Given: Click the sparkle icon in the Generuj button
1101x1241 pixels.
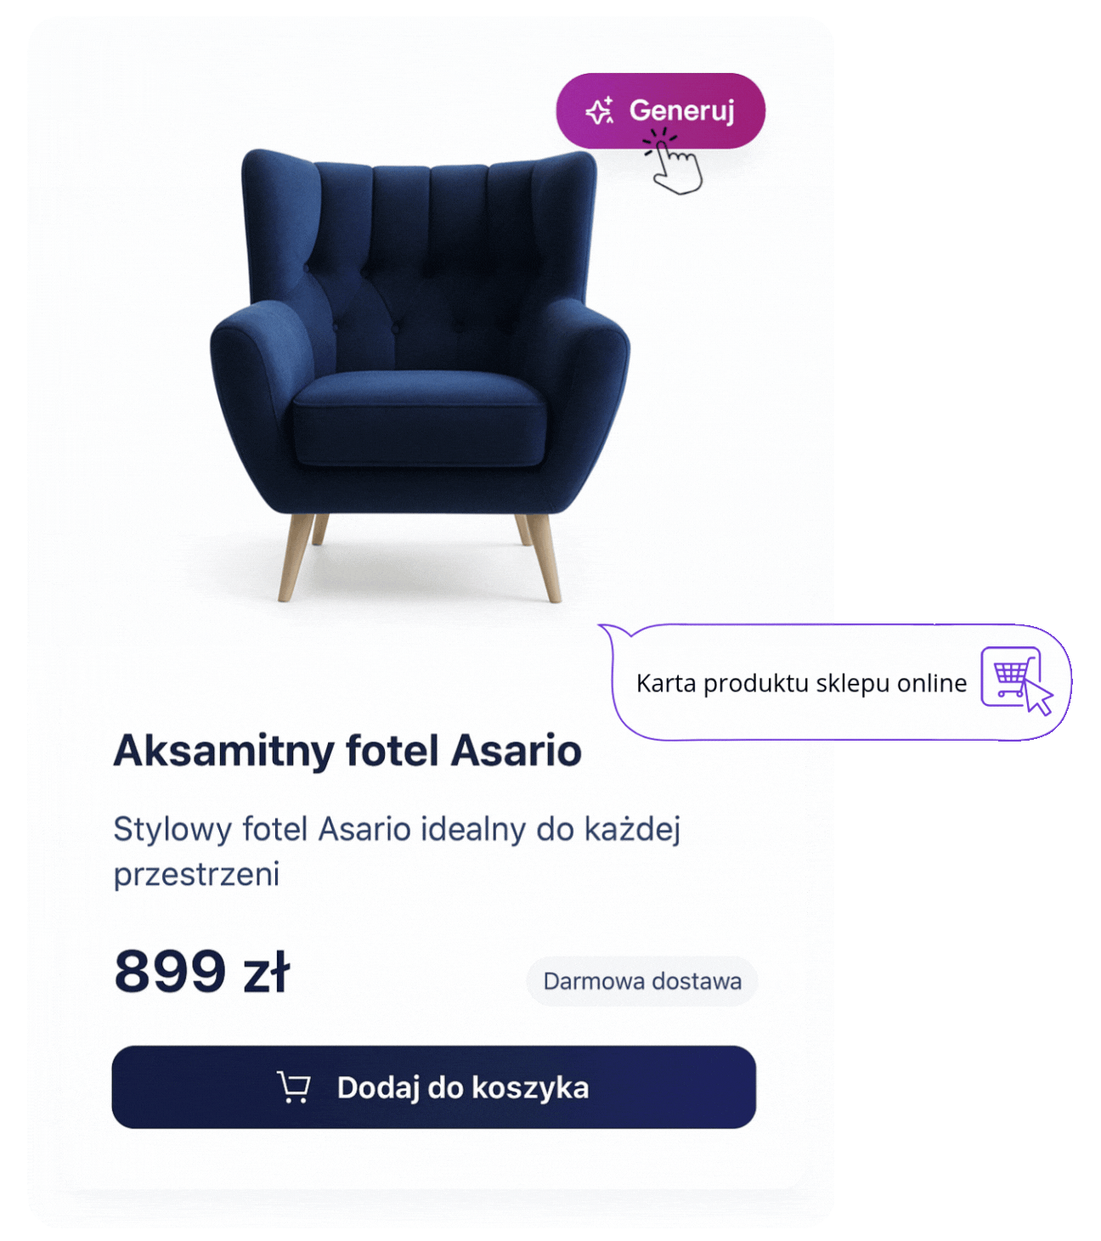Looking at the screenshot, I should click(x=599, y=111).
